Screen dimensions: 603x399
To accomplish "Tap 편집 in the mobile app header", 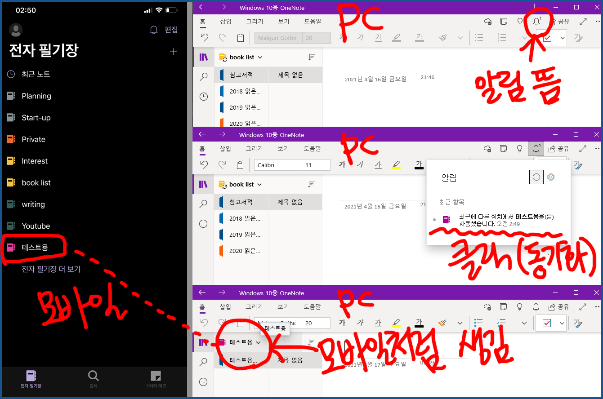I will [171, 30].
